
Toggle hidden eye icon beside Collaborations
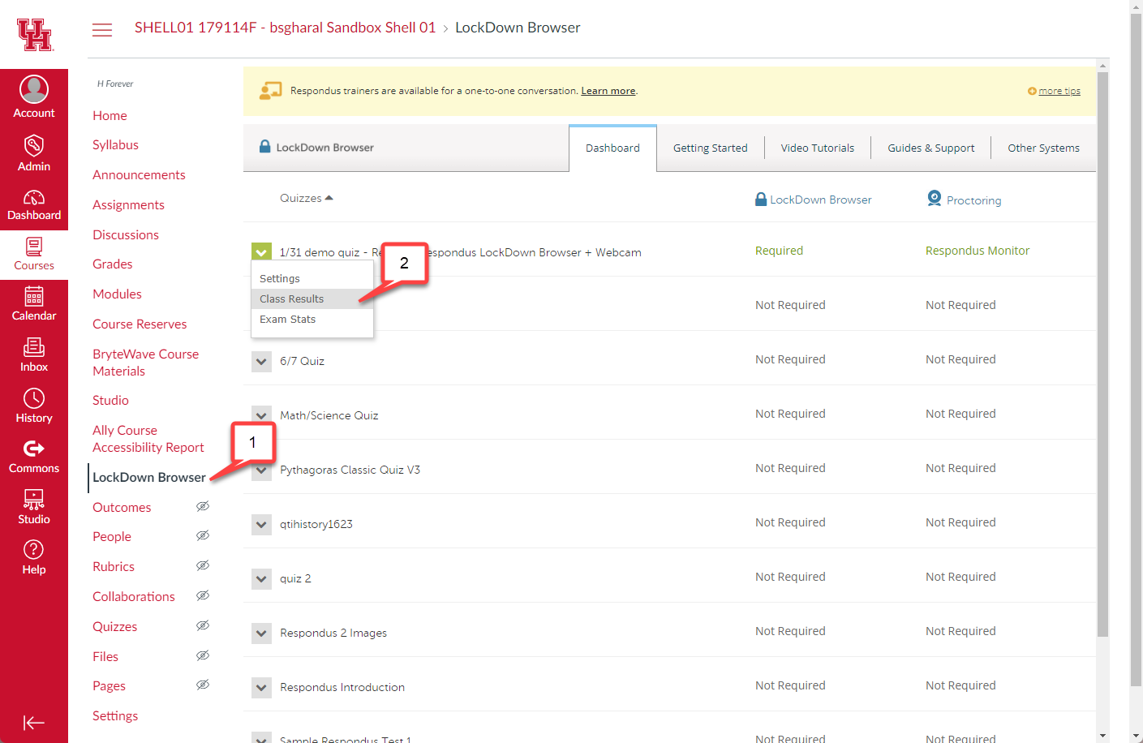pyautogui.click(x=203, y=595)
